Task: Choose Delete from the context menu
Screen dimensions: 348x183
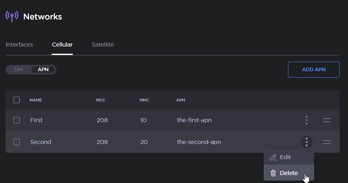Action: click(289, 173)
